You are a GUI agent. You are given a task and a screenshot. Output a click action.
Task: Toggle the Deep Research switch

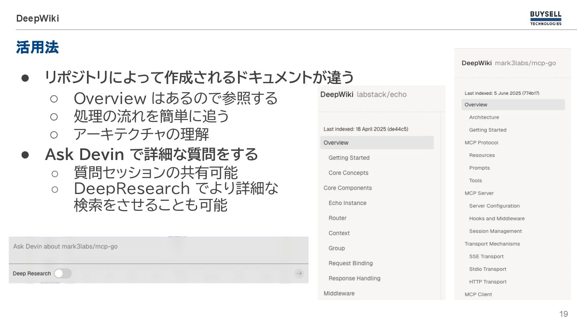click(x=63, y=274)
